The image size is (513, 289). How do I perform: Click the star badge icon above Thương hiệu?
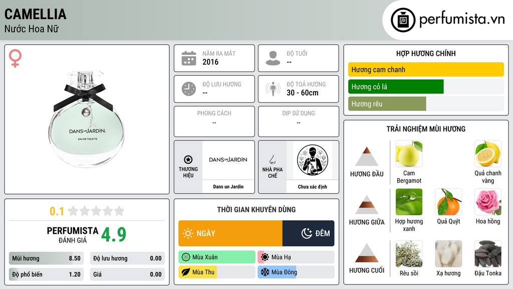pyautogui.click(x=188, y=160)
